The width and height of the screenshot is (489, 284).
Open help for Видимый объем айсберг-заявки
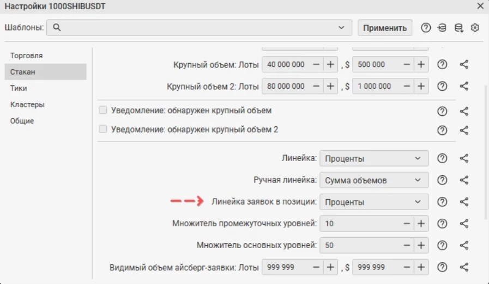point(442,267)
